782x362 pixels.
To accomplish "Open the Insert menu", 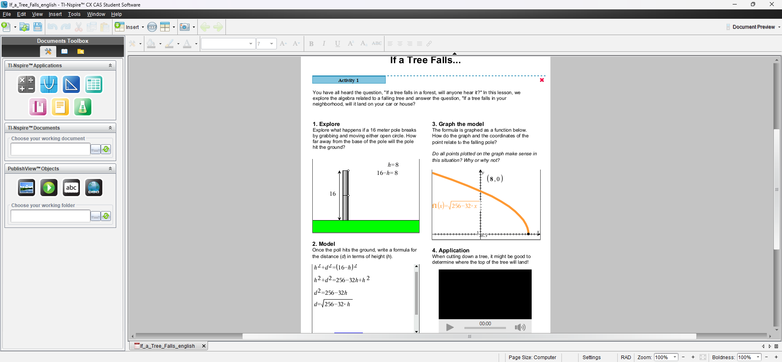I will [x=55, y=14].
